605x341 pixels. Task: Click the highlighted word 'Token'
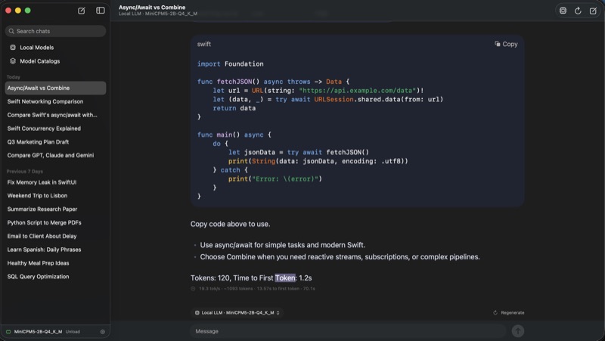[x=285, y=277]
